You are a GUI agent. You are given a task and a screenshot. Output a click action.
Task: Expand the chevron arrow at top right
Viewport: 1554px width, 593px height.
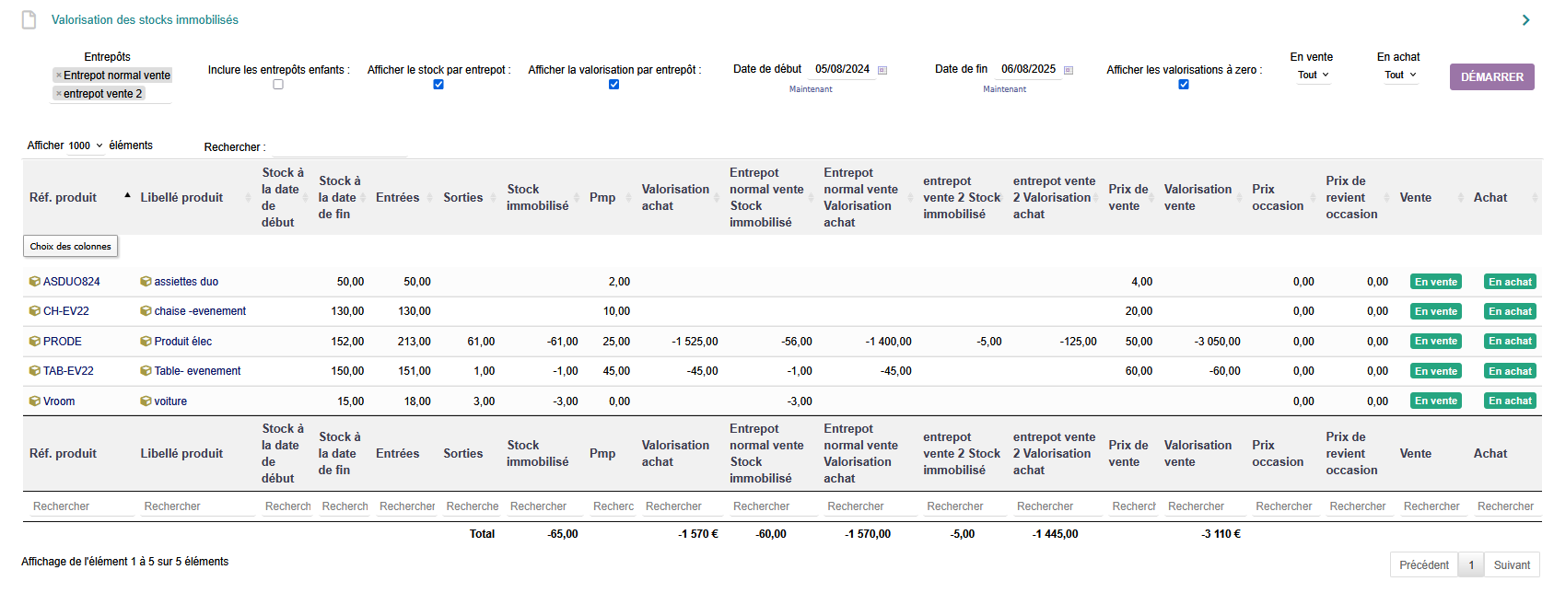point(1526,19)
